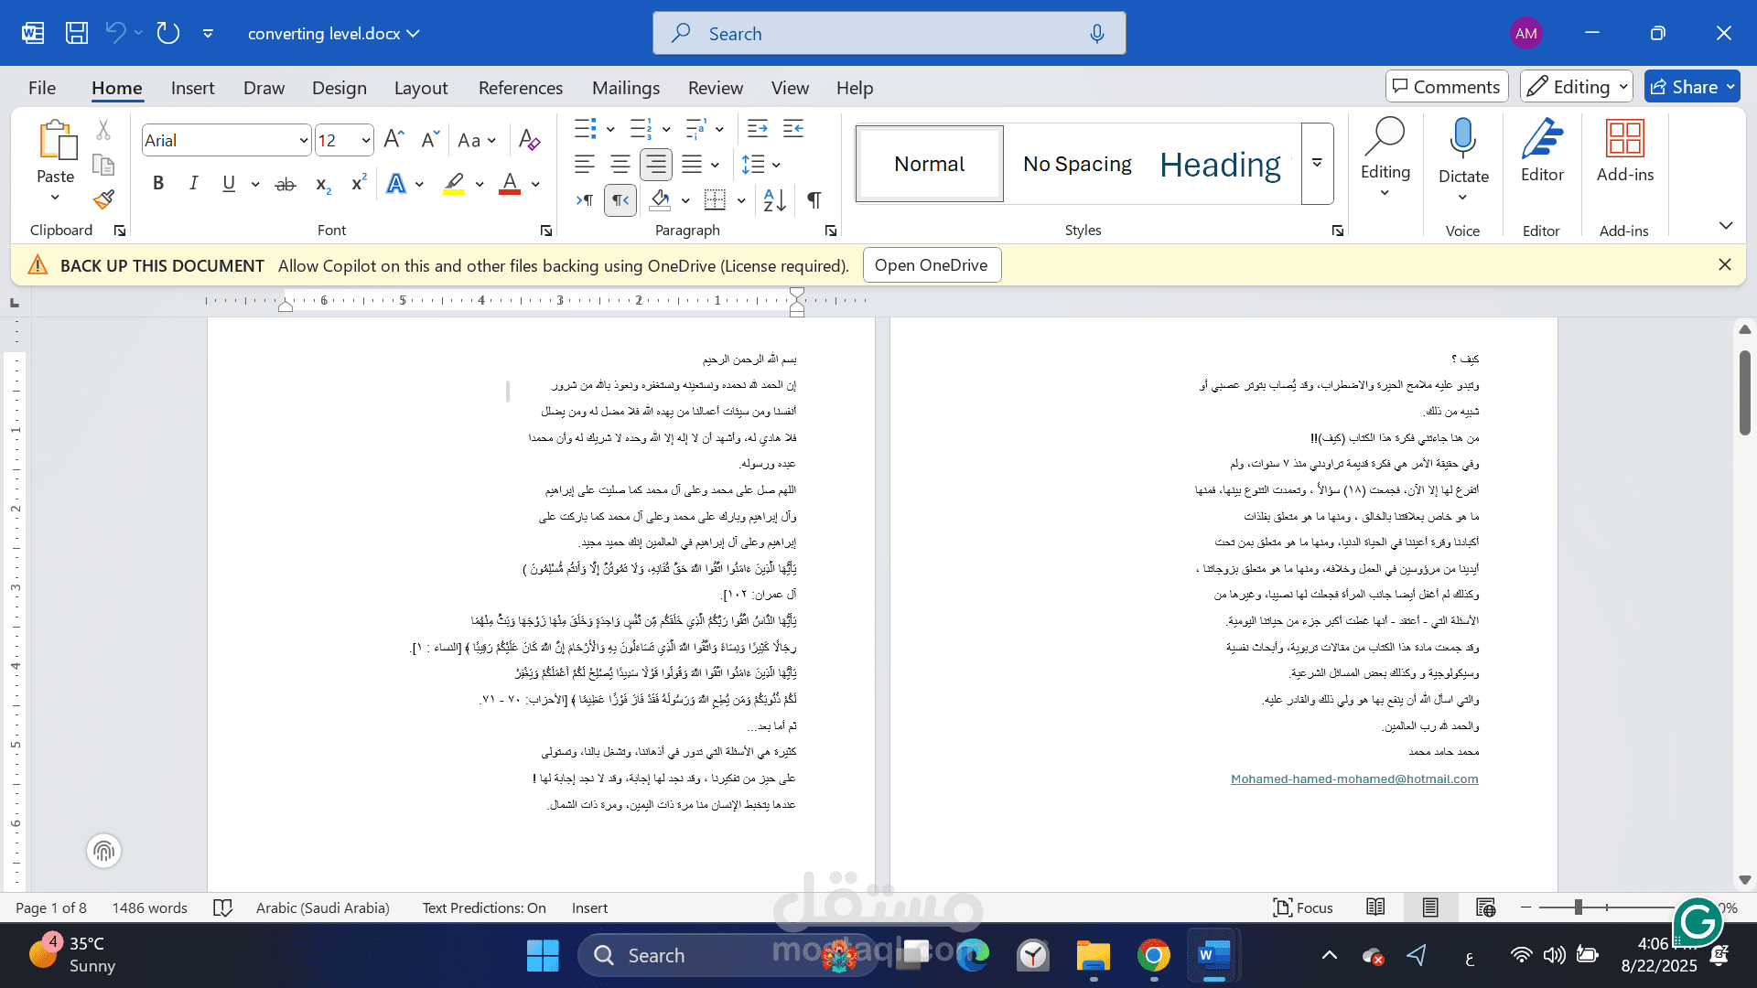Expand the Styles gallery
This screenshot has width=1757, height=988.
[1317, 164]
